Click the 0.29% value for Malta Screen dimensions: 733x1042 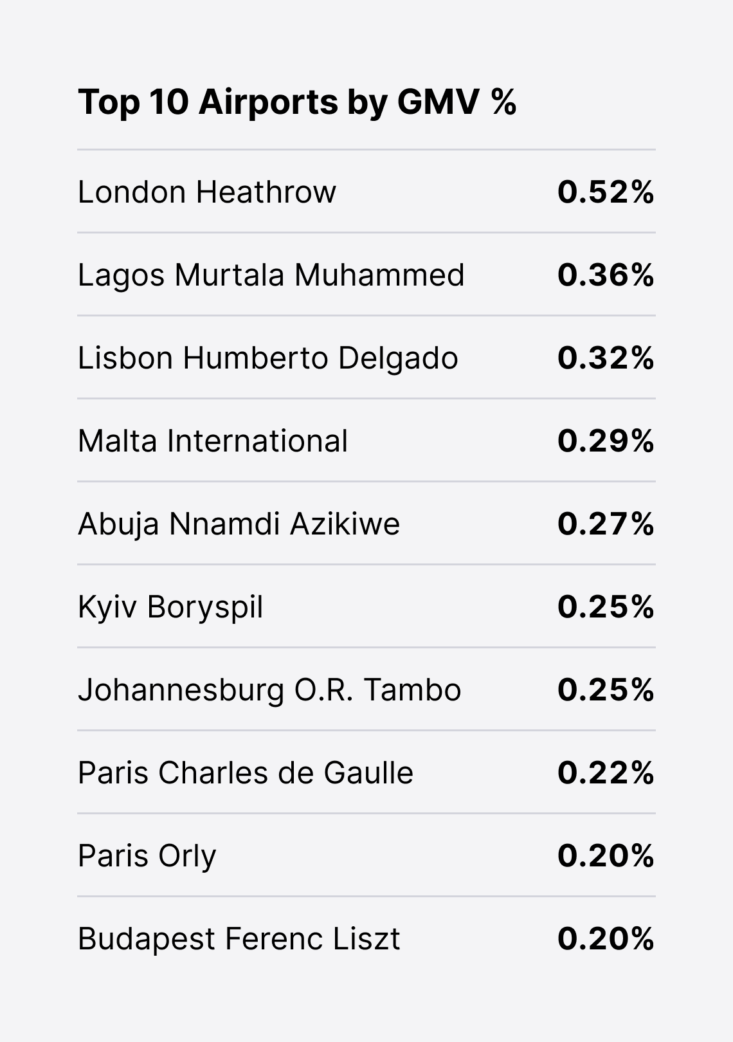[x=606, y=441]
